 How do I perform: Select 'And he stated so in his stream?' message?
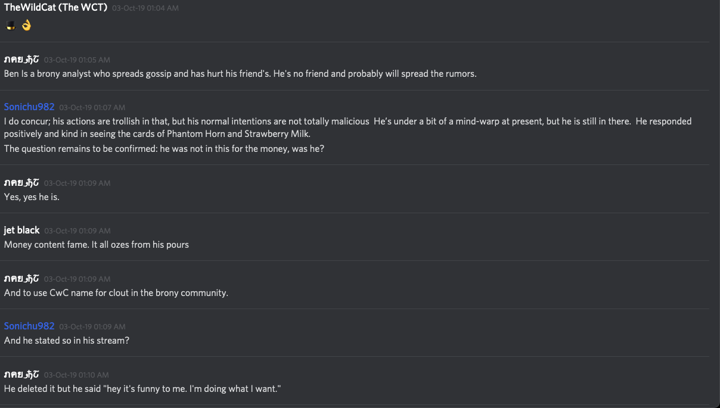pos(66,340)
